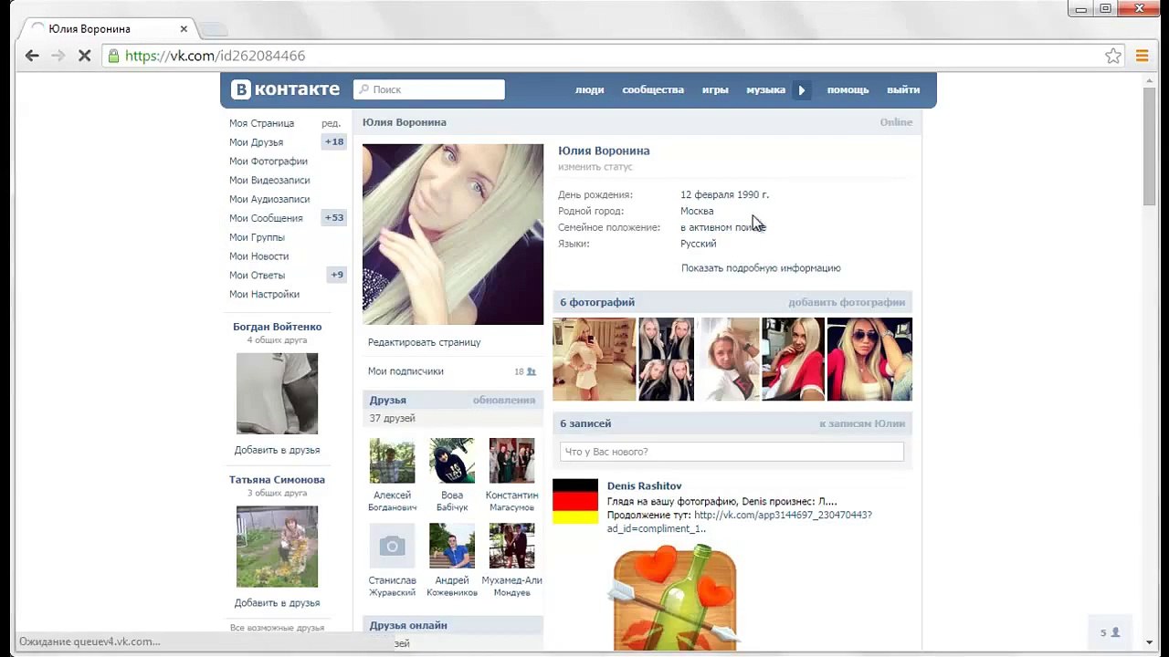Add Богдан Войтенко to friends

point(277,450)
